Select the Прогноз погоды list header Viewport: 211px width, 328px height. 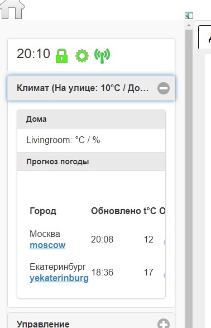[x=92, y=161]
